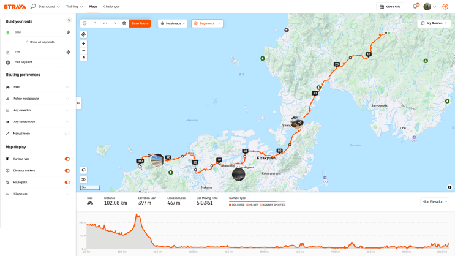Click the 5:03:51 moving time value
455x256 pixels.
pyautogui.click(x=205, y=203)
